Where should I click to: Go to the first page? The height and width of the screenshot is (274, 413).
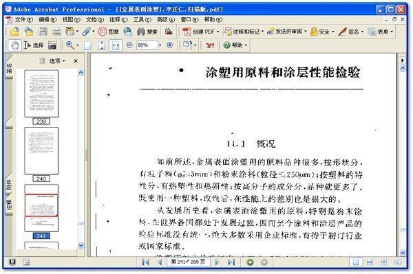(x=145, y=262)
